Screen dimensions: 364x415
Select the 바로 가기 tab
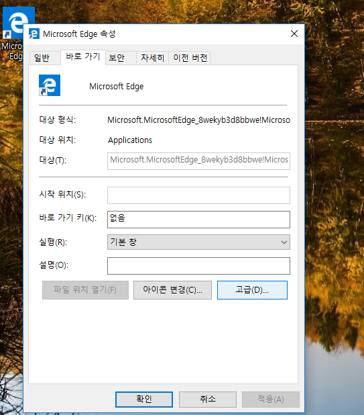point(83,56)
